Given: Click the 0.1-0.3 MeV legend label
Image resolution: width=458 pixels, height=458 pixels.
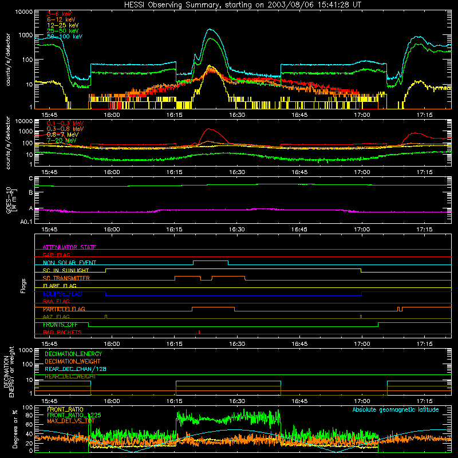Looking at the screenshot, I should point(65,123).
